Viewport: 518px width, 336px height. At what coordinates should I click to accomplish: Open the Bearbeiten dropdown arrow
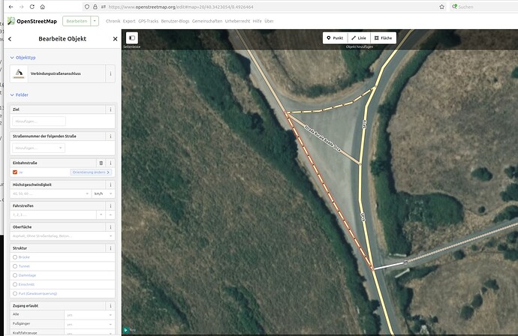click(x=95, y=21)
